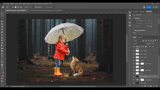Click the Home icon in options bar
160x90 pixels.
pyautogui.click(x=3, y=7)
